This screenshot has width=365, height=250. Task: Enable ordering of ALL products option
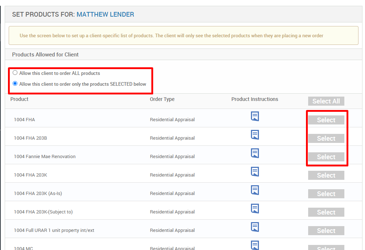tap(15, 72)
